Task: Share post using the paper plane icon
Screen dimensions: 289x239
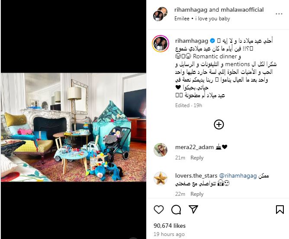Action: (x=193, y=209)
